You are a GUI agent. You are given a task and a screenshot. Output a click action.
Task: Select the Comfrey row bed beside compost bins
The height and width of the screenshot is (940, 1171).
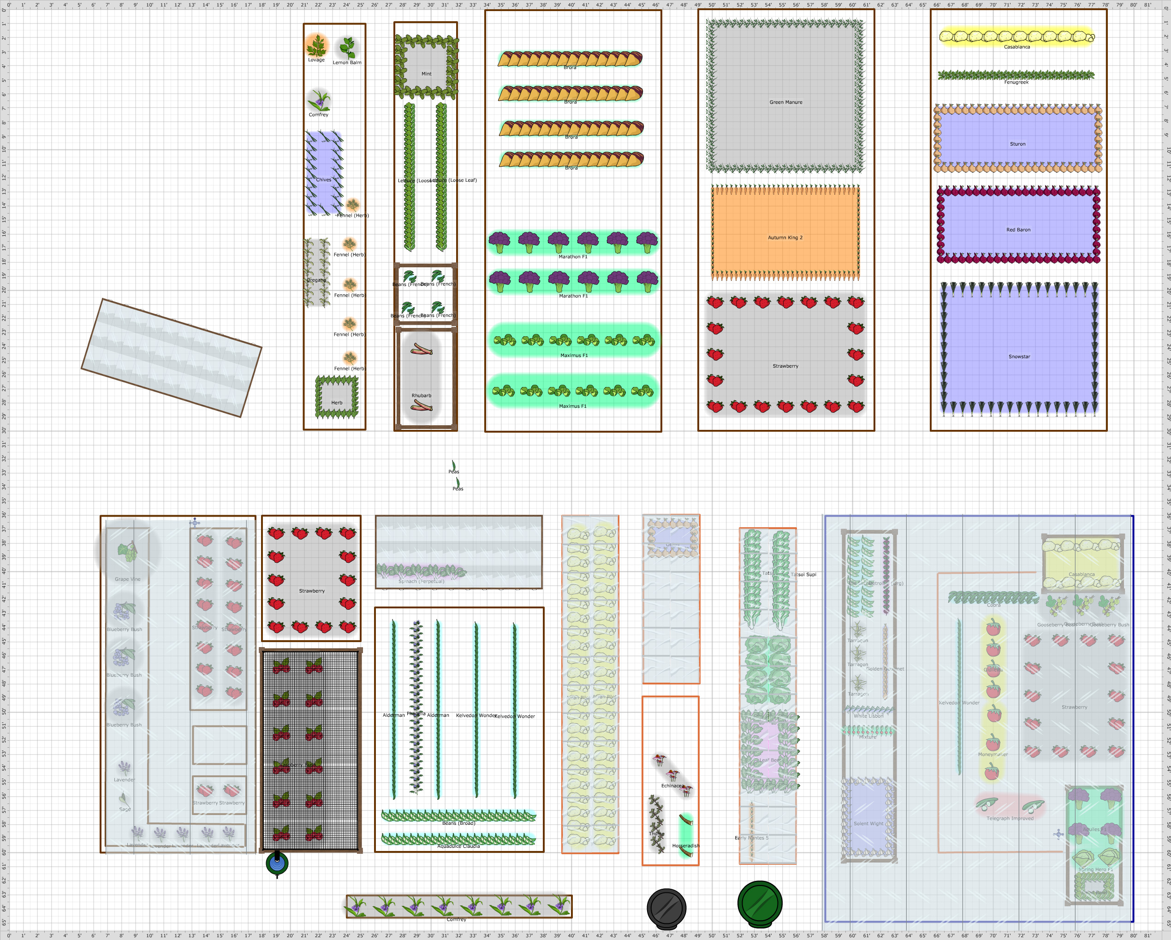pyautogui.click(x=459, y=906)
